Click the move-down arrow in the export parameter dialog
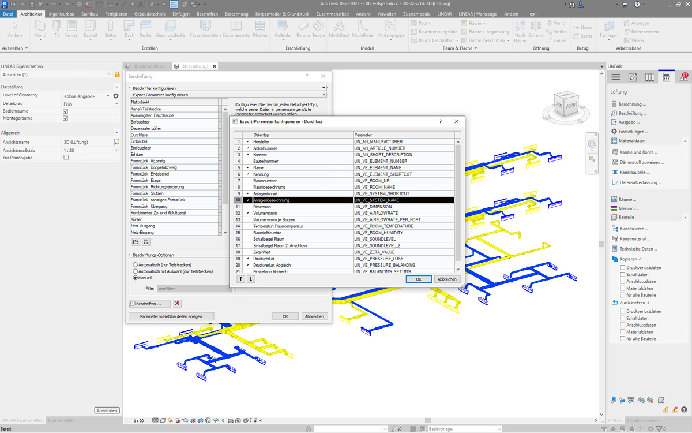 [x=251, y=279]
